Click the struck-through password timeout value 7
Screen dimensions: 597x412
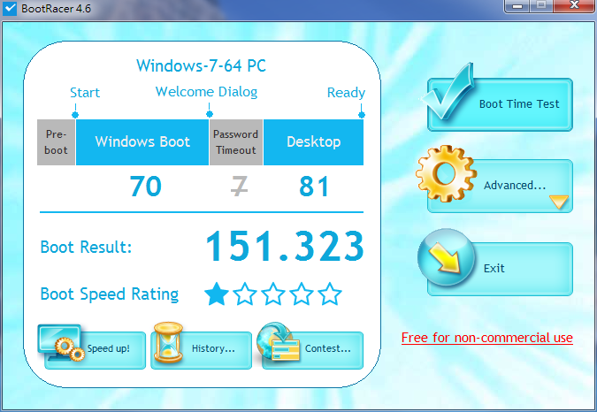click(240, 186)
